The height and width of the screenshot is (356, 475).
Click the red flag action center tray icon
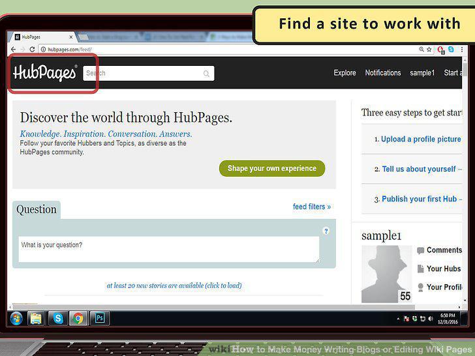(406, 319)
